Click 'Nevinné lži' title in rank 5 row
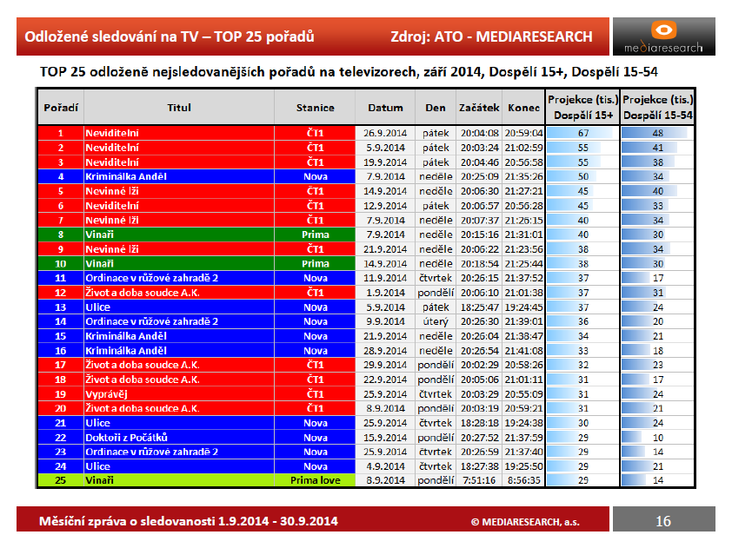732x548 pixels. pyautogui.click(x=112, y=191)
